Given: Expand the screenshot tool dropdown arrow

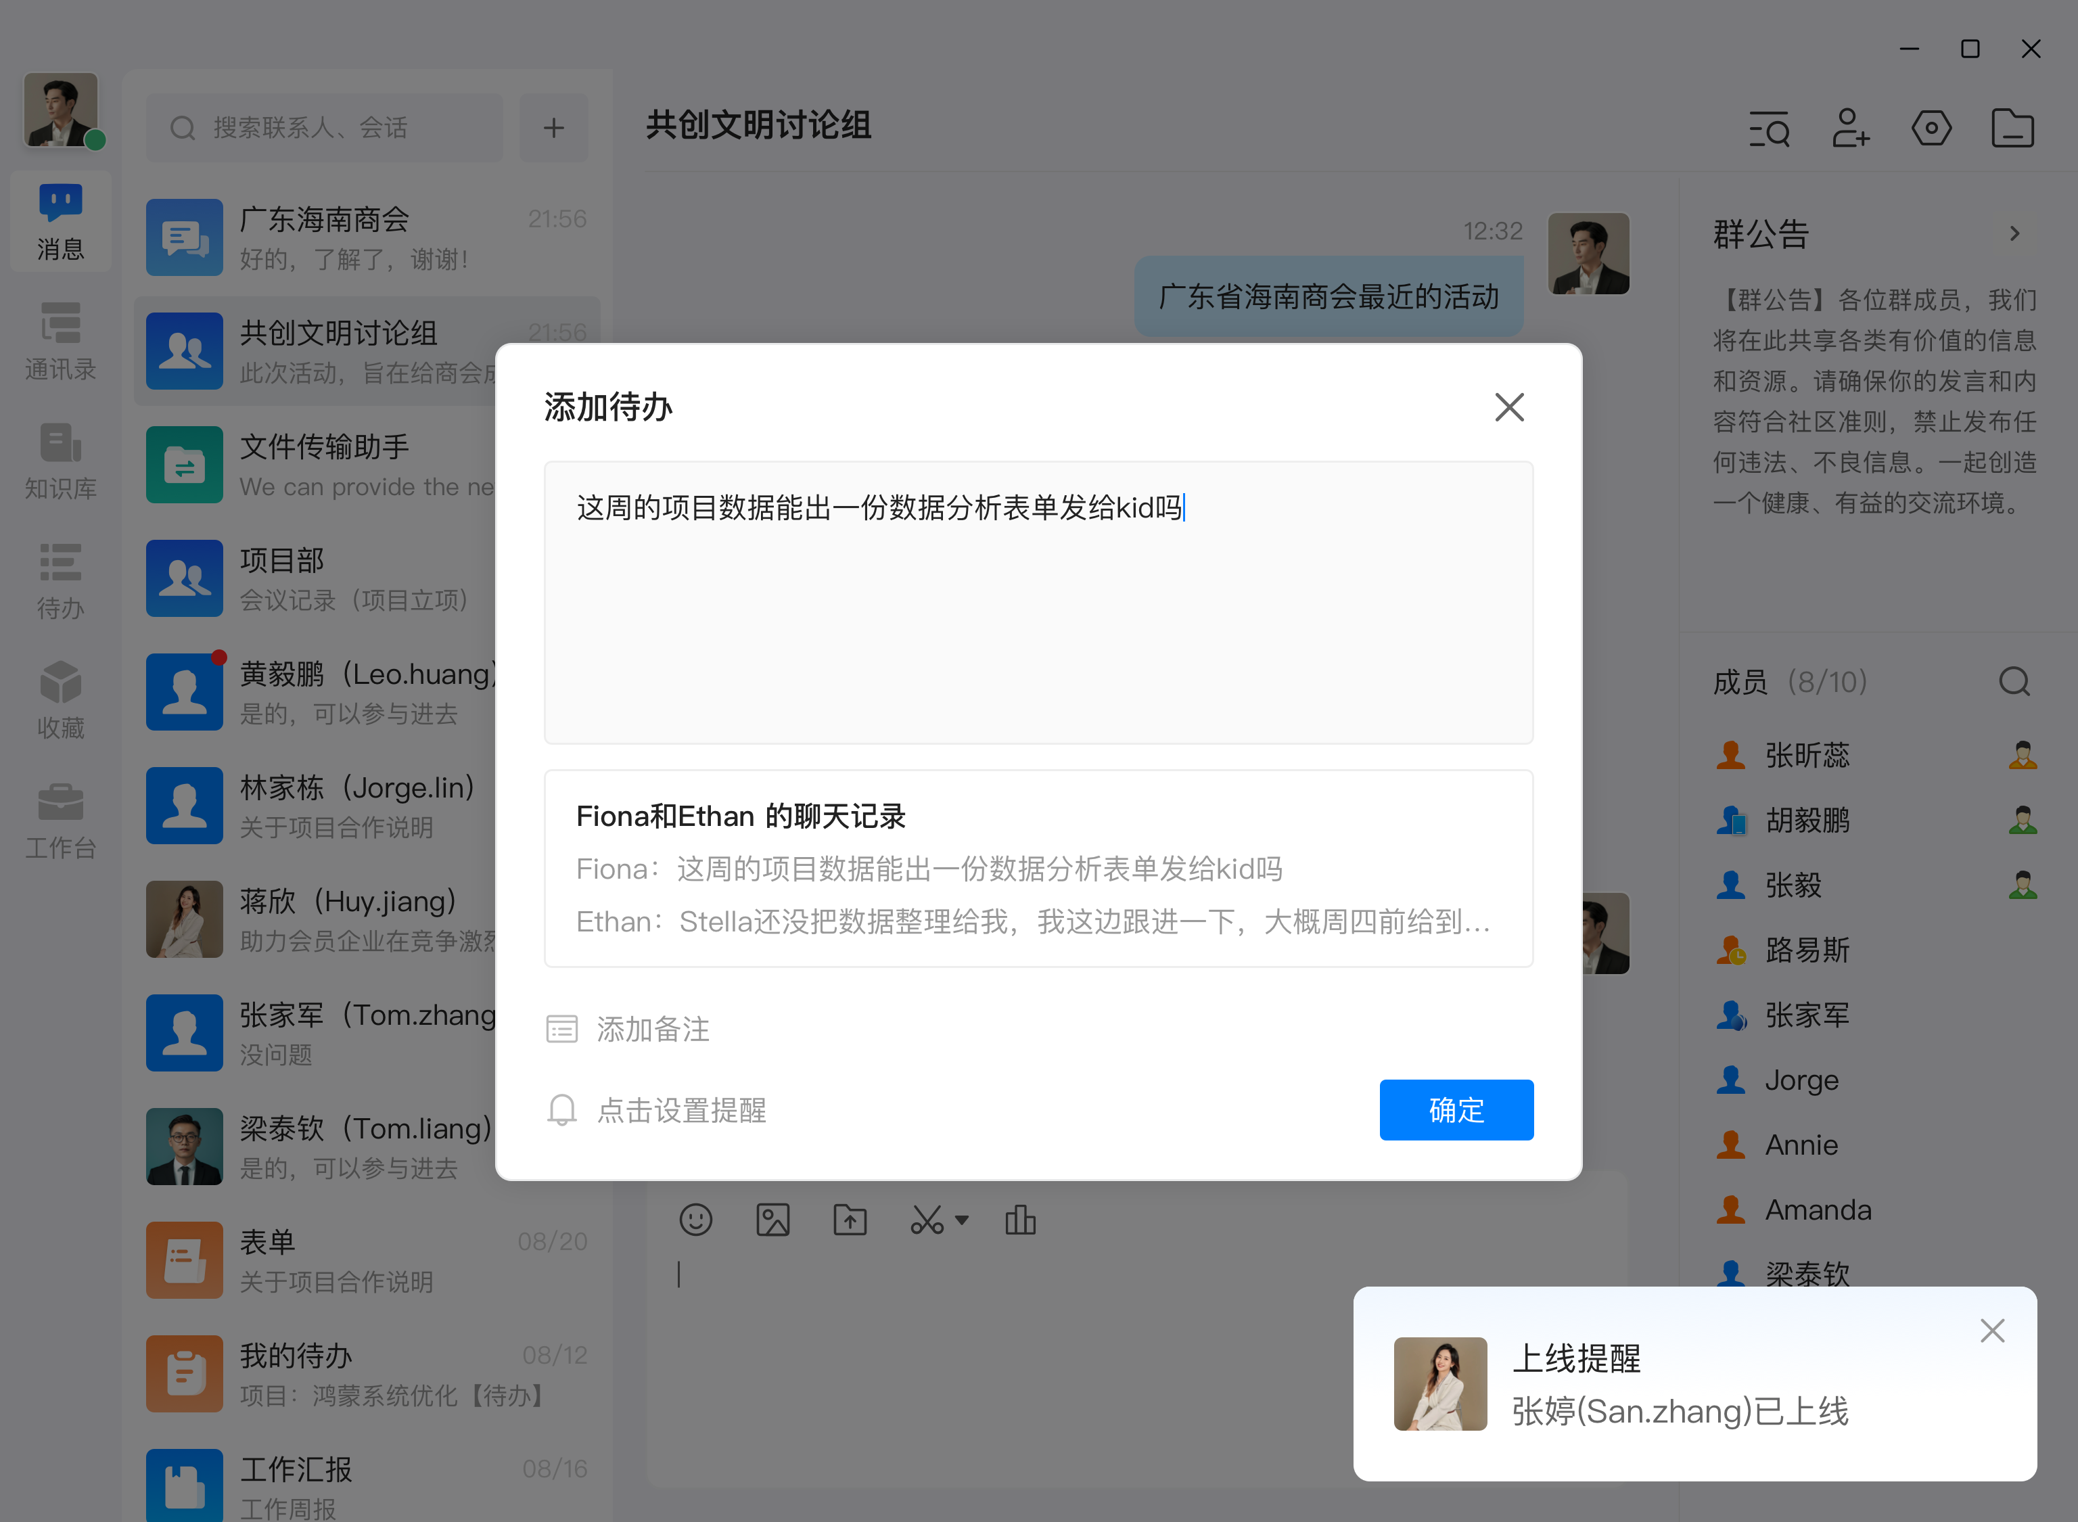Looking at the screenshot, I should click(x=963, y=1220).
